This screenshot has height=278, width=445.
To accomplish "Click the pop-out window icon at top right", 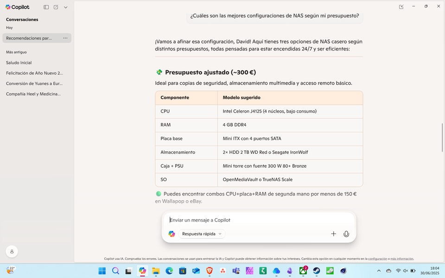I will pos(401,7).
